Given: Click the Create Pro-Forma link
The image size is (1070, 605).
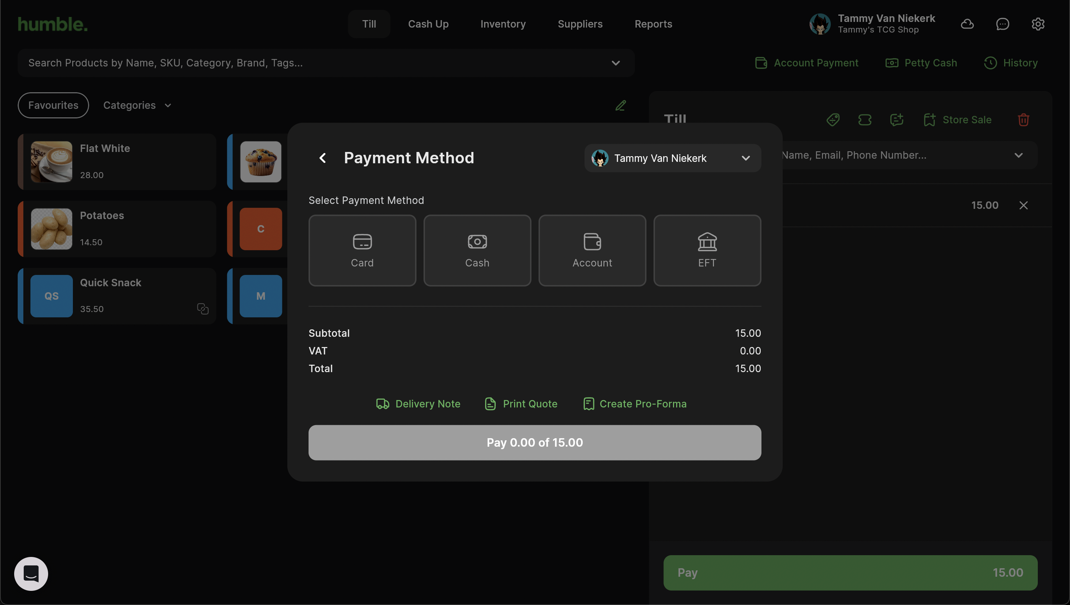Looking at the screenshot, I should click(x=635, y=404).
